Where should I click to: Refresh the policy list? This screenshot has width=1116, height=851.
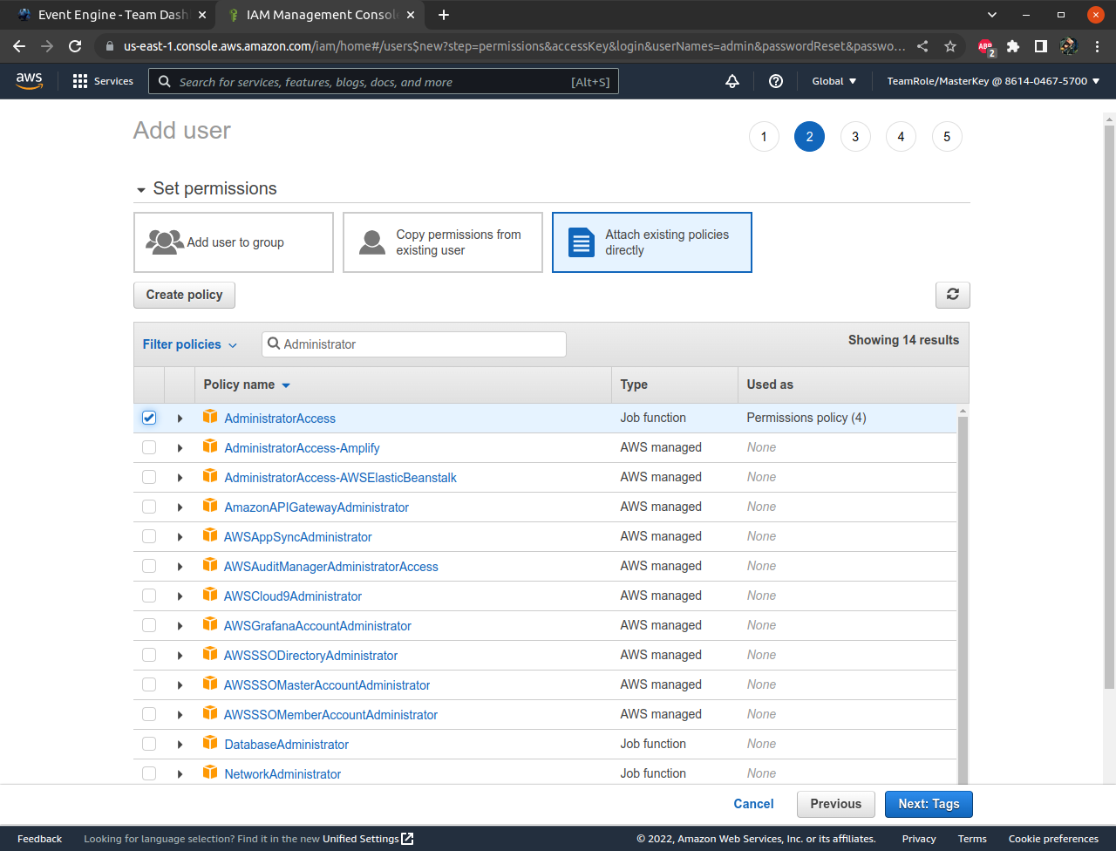pyautogui.click(x=953, y=295)
